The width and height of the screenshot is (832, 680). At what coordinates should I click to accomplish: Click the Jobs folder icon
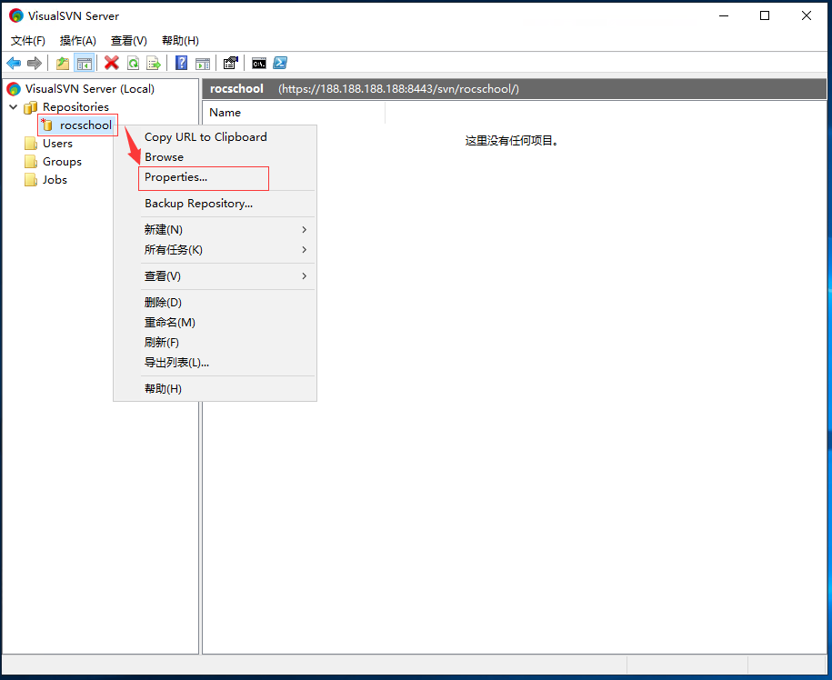point(31,180)
